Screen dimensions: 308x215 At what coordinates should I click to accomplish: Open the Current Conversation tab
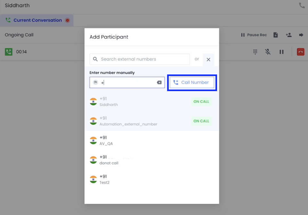37,20
